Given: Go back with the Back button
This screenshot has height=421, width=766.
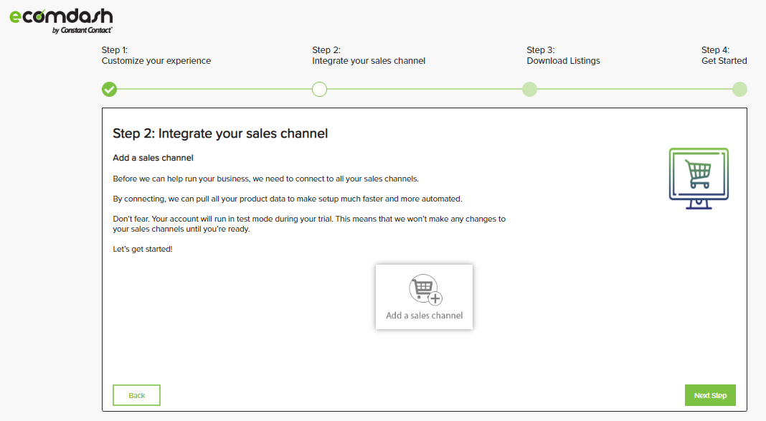Looking at the screenshot, I should coord(136,395).
